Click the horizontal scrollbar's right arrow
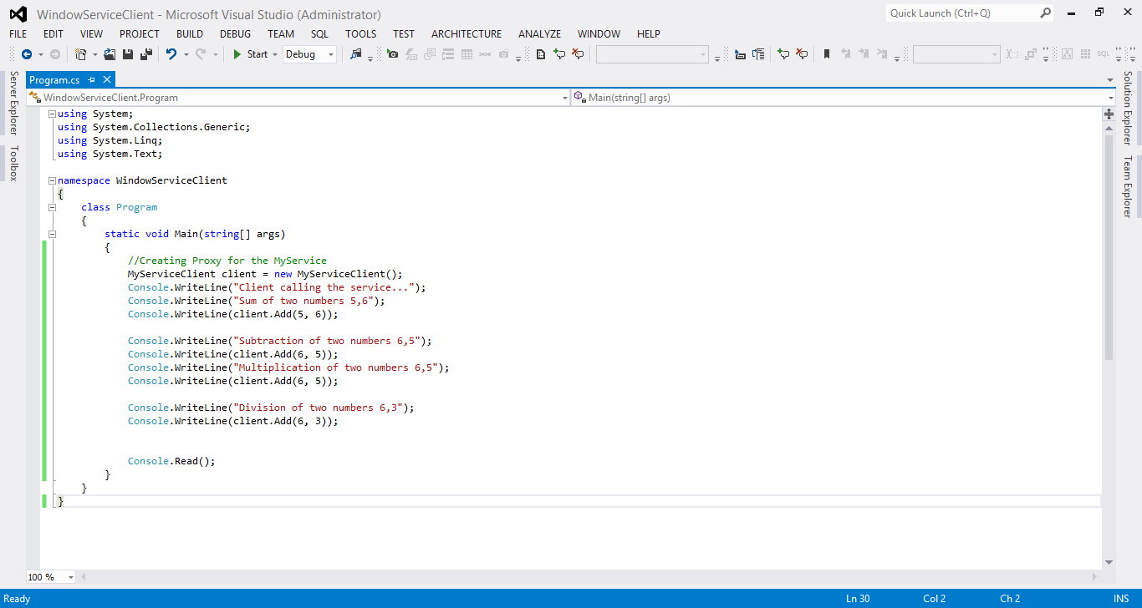The height and width of the screenshot is (608, 1142). 1095,577
